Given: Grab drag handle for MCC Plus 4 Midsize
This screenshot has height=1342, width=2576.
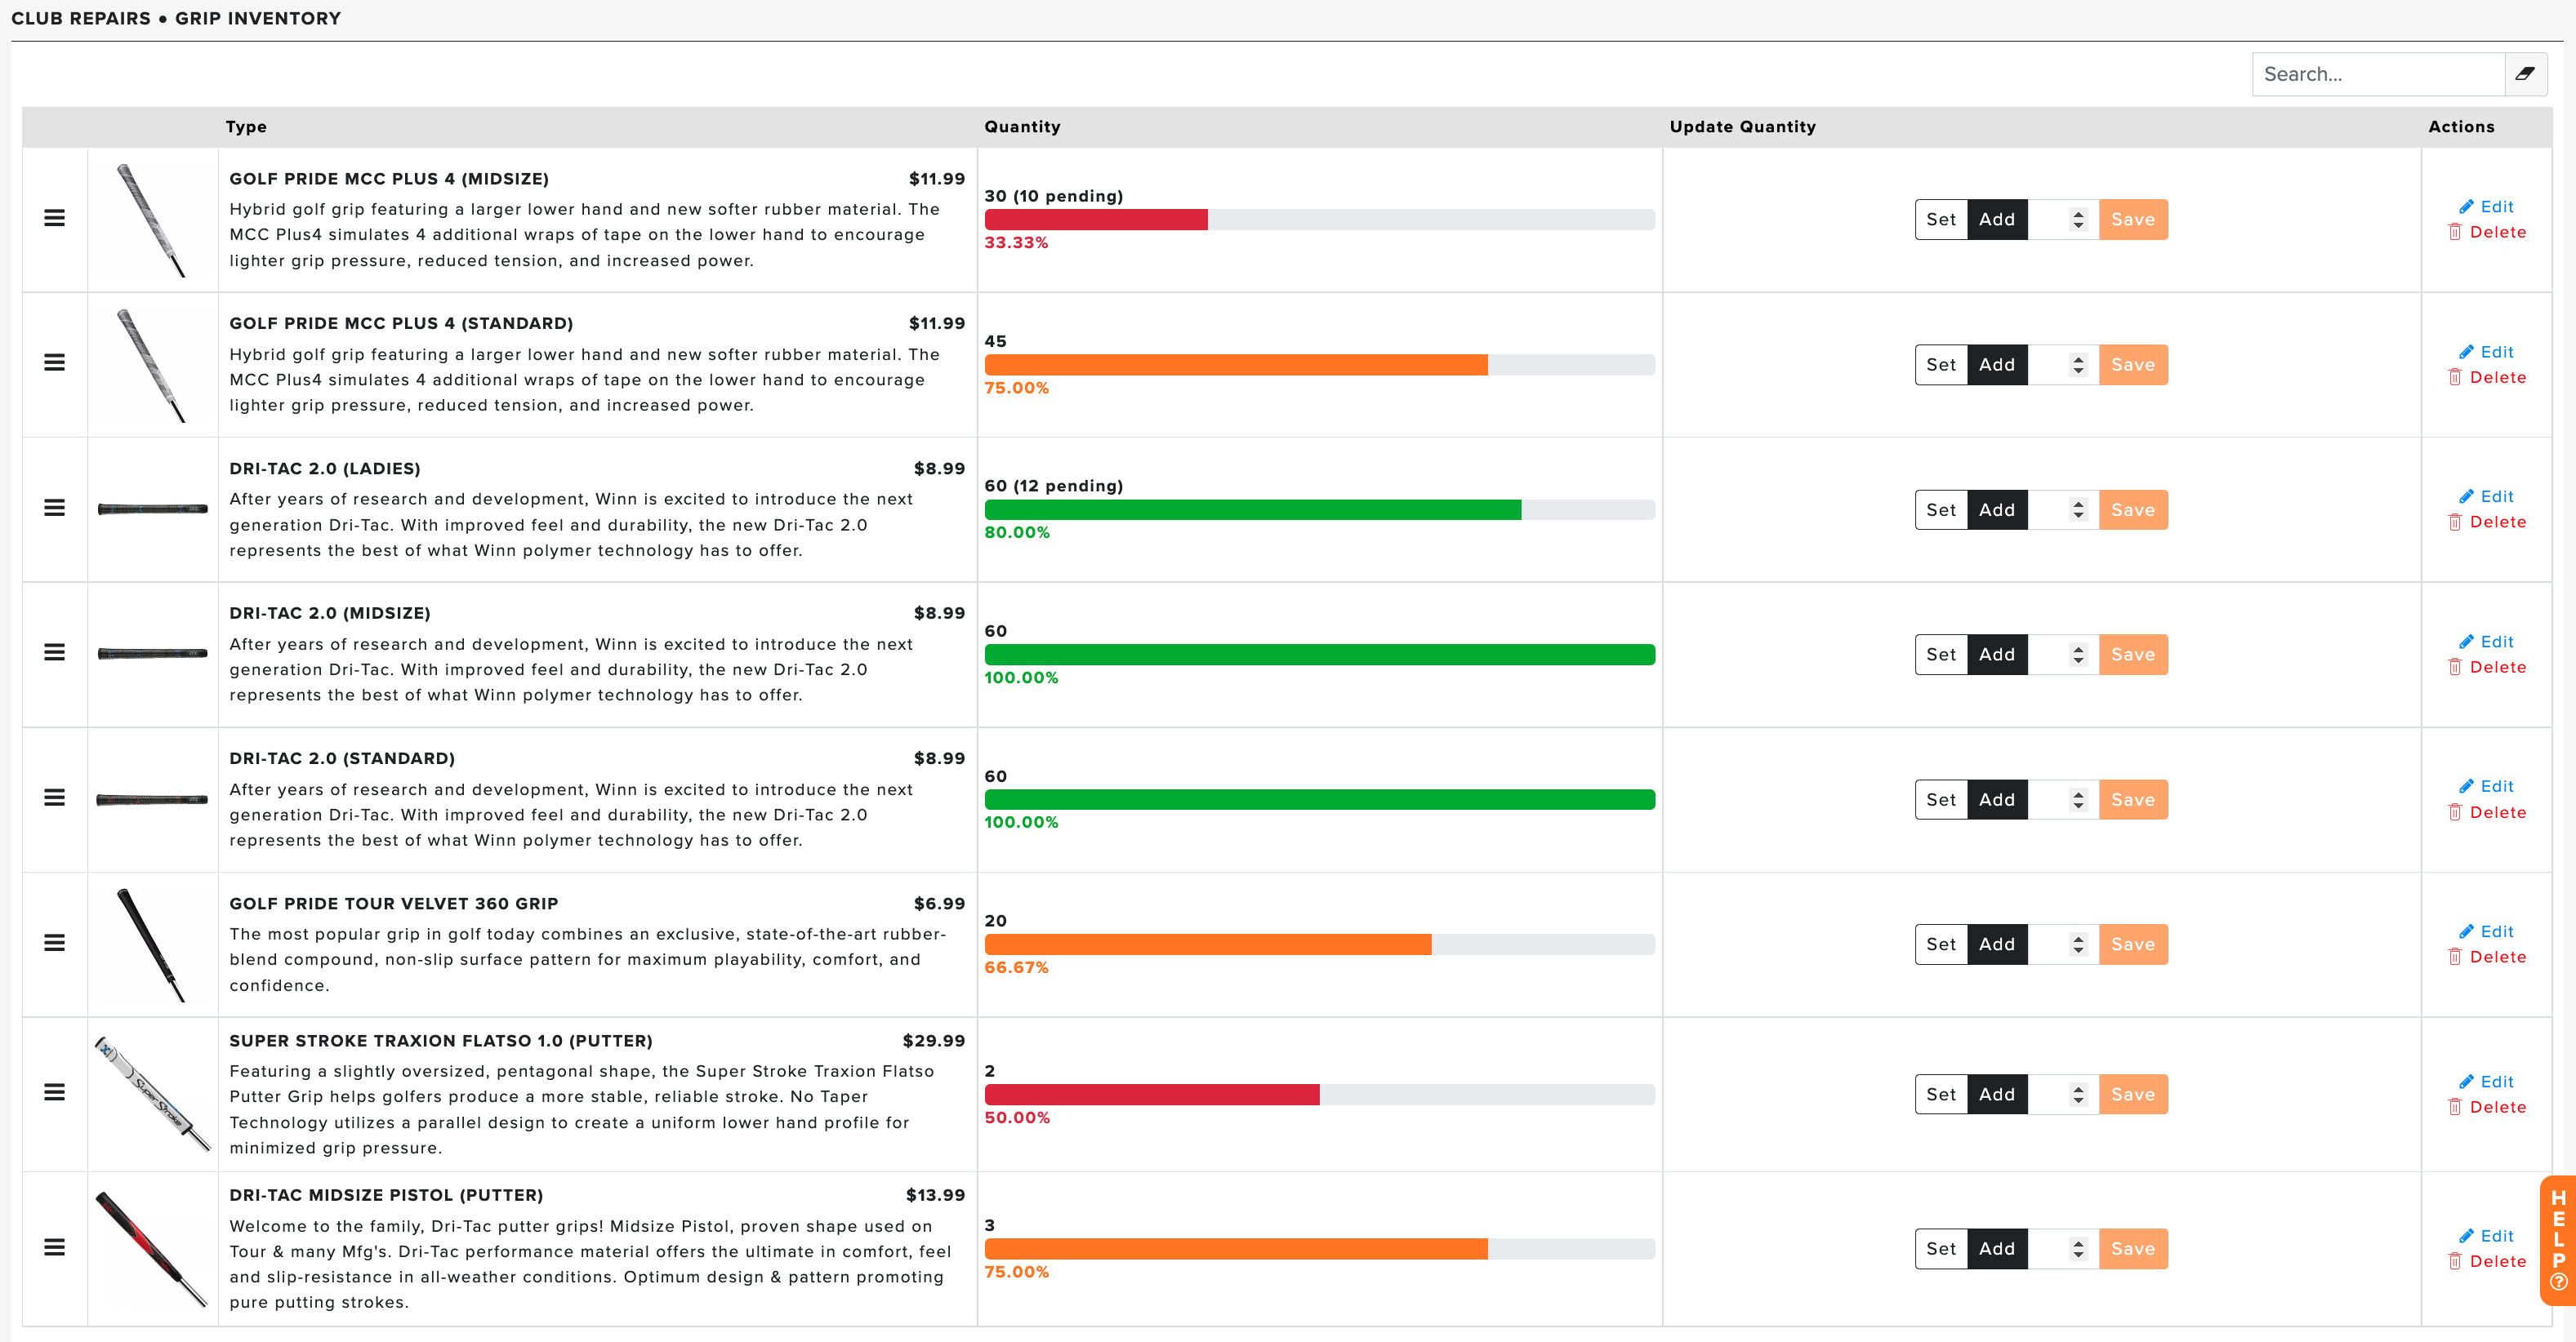Looking at the screenshot, I should [x=55, y=218].
